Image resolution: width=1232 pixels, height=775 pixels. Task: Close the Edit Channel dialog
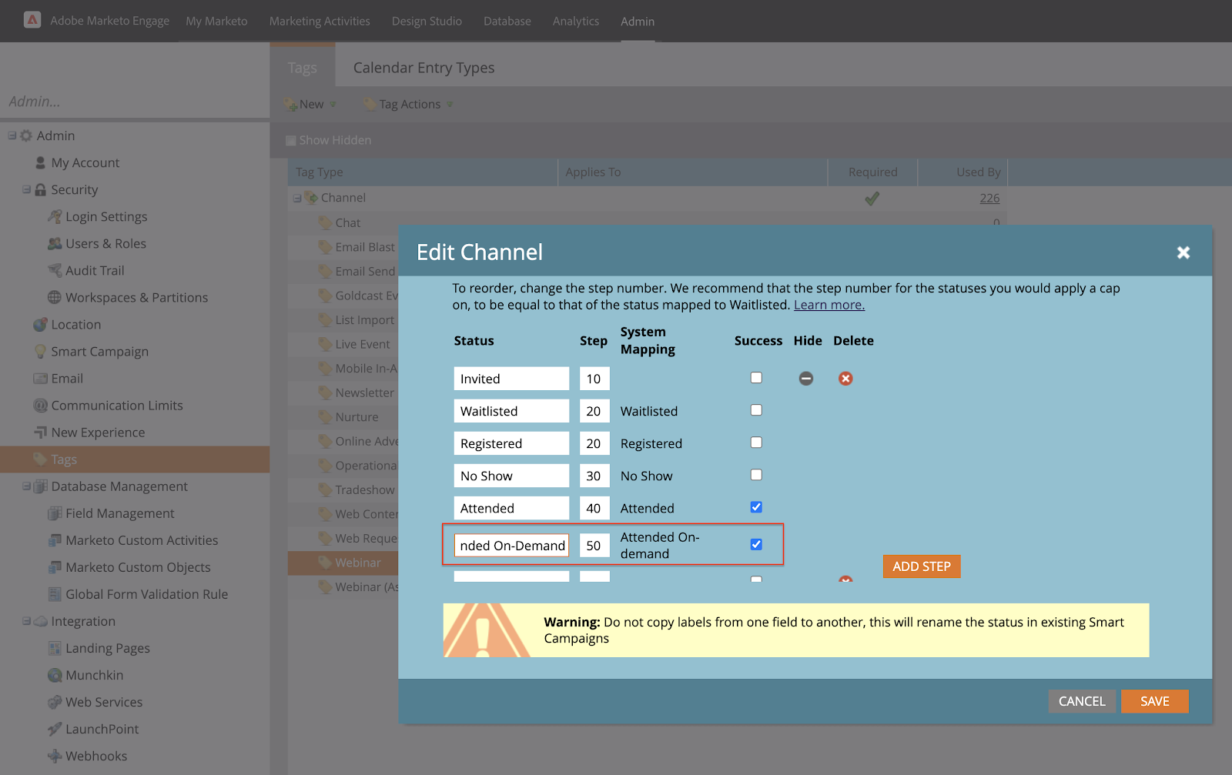pyautogui.click(x=1183, y=252)
